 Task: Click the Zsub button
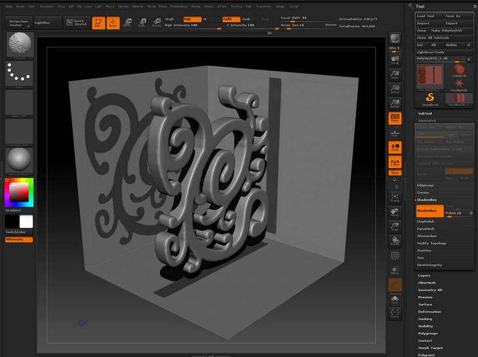(247, 19)
